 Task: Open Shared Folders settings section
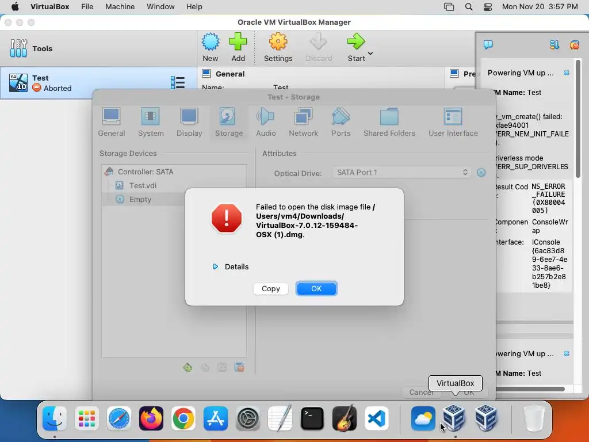(x=389, y=122)
